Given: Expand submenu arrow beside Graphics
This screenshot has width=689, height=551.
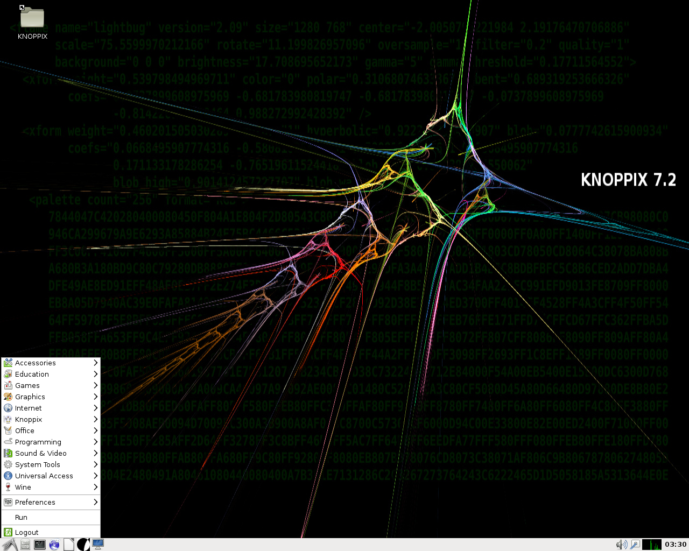Looking at the screenshot, I should (x=95, y=397).
